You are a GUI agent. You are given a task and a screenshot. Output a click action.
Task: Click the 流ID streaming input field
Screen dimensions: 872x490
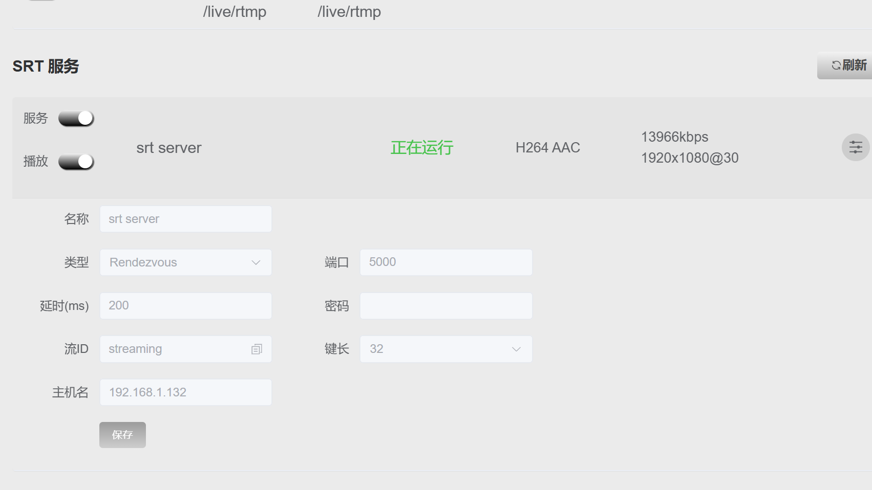click(186, 349)
